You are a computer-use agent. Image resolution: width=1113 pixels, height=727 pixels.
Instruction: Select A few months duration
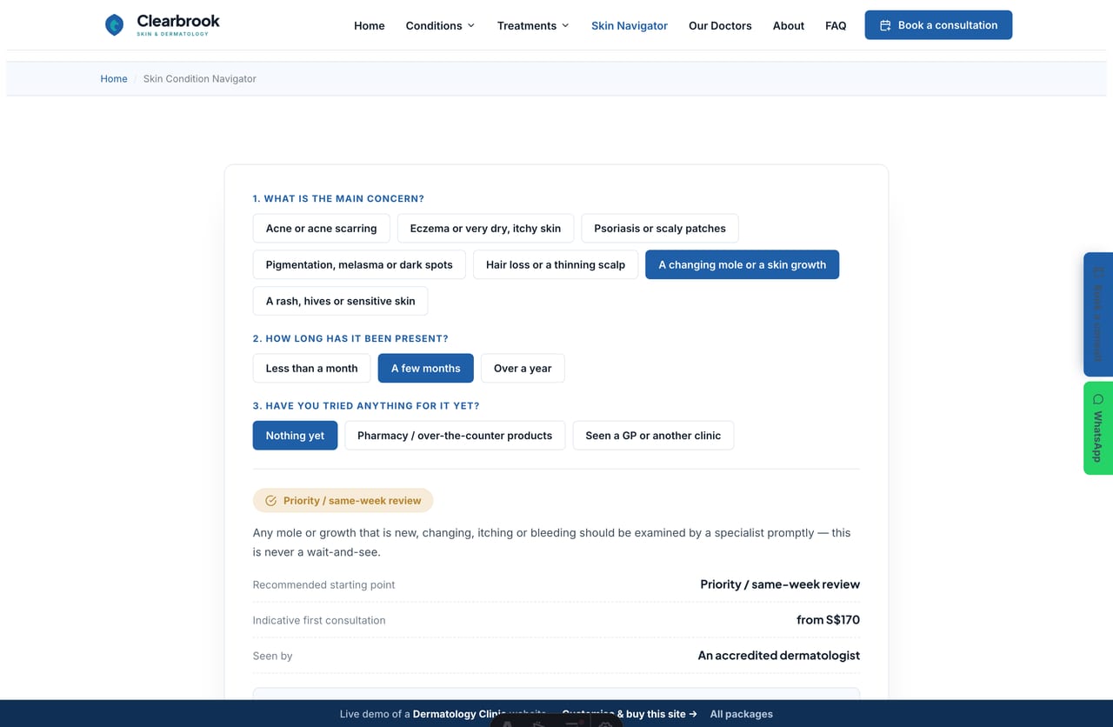426,368
